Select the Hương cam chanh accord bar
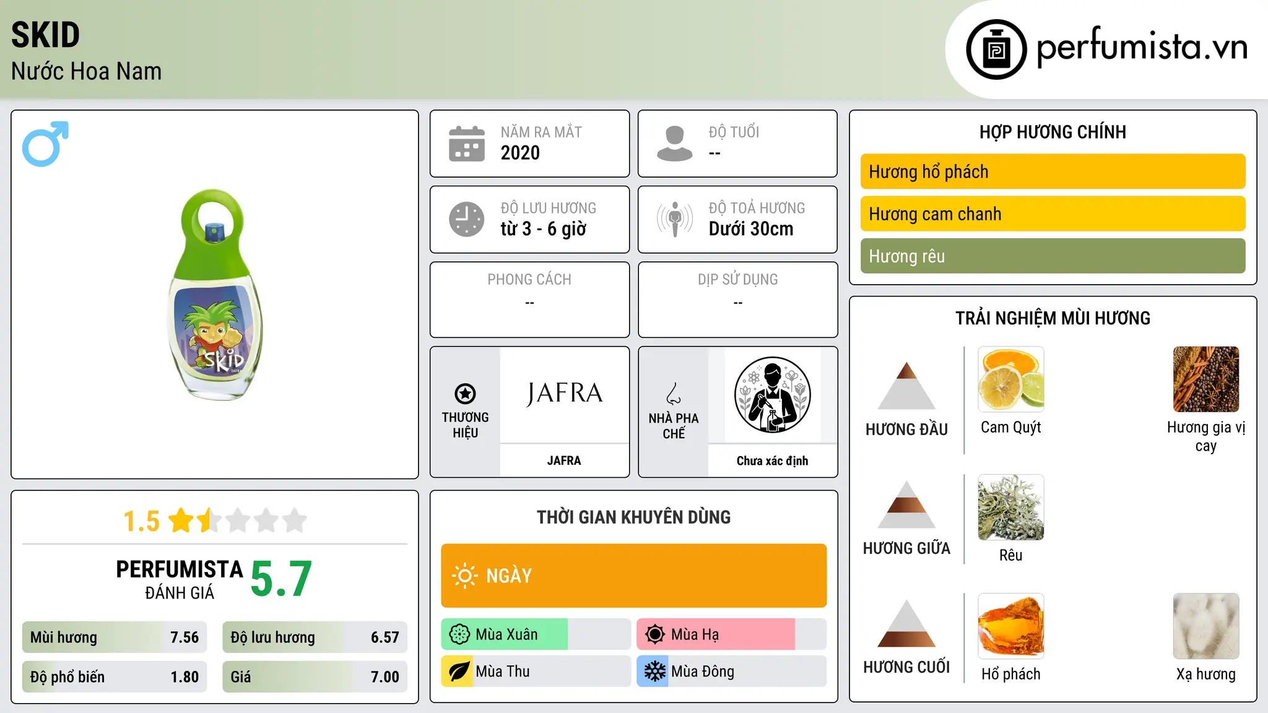The width and height of the screenshot is (1268, 713). pos(1053,214)
